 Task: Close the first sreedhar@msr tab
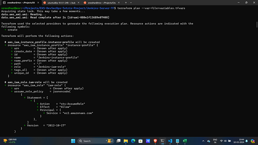38,3
